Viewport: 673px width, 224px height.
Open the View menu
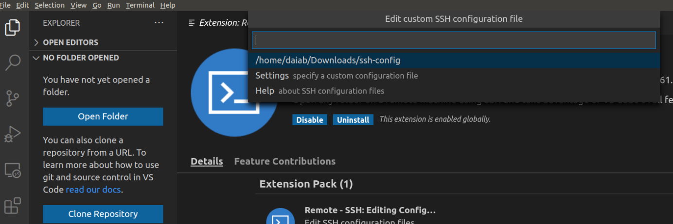tap(78, 5)
